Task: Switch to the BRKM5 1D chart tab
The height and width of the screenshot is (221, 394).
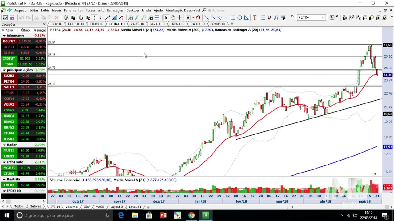Action: click(218, 24)
